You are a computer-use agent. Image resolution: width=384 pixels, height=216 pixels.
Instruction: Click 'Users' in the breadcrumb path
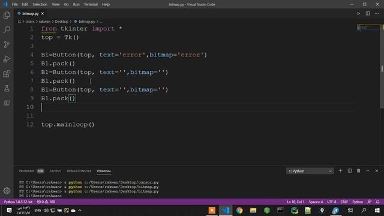pos(30,22)
